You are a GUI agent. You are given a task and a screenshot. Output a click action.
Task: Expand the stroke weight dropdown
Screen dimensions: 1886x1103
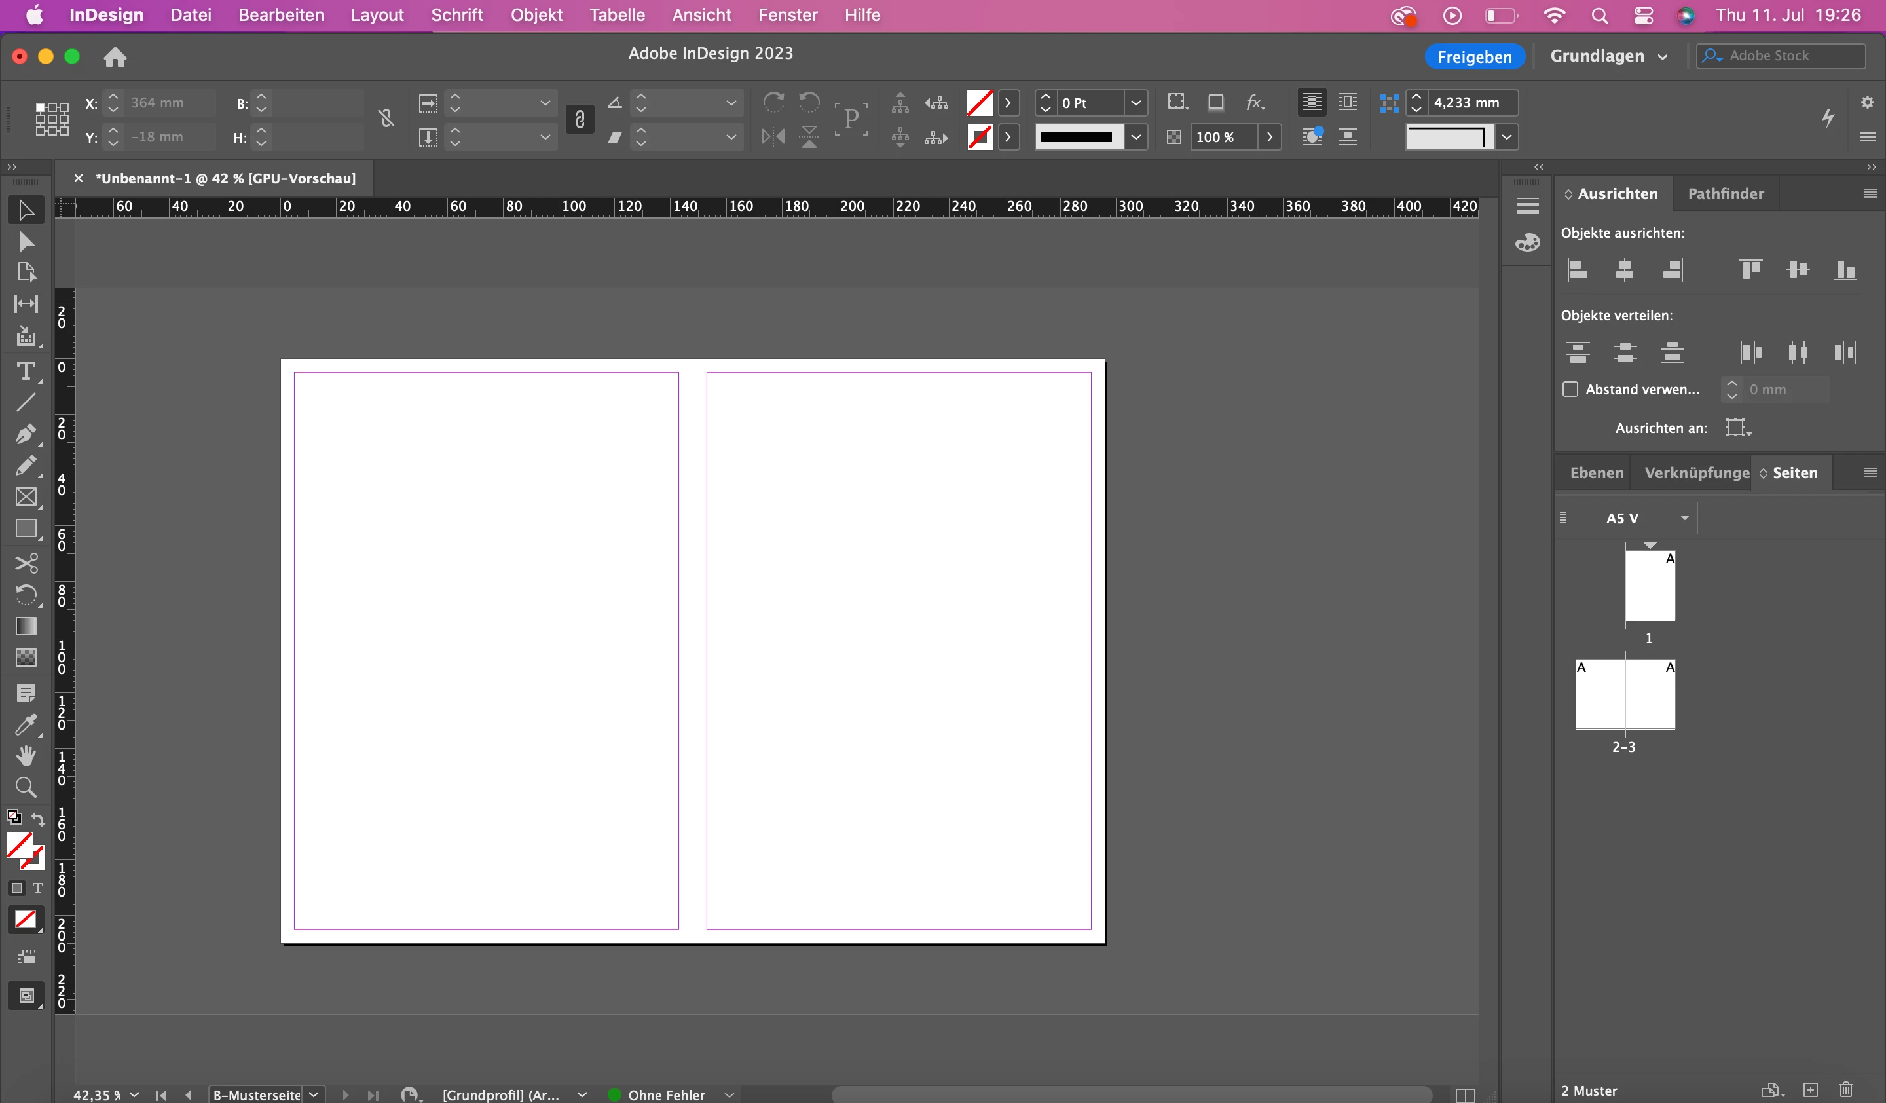[1136, 103]
